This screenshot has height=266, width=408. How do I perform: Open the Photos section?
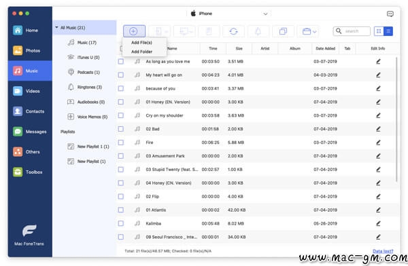pyautogui.click(x=30, y=51)
